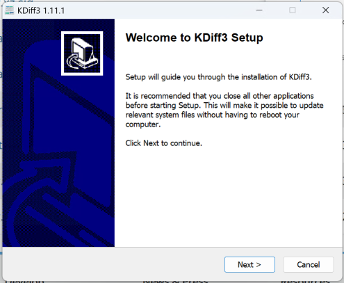344x283 pixels.
Task: Click the grayed-out maximize window icon
Action: coord(293,10)
